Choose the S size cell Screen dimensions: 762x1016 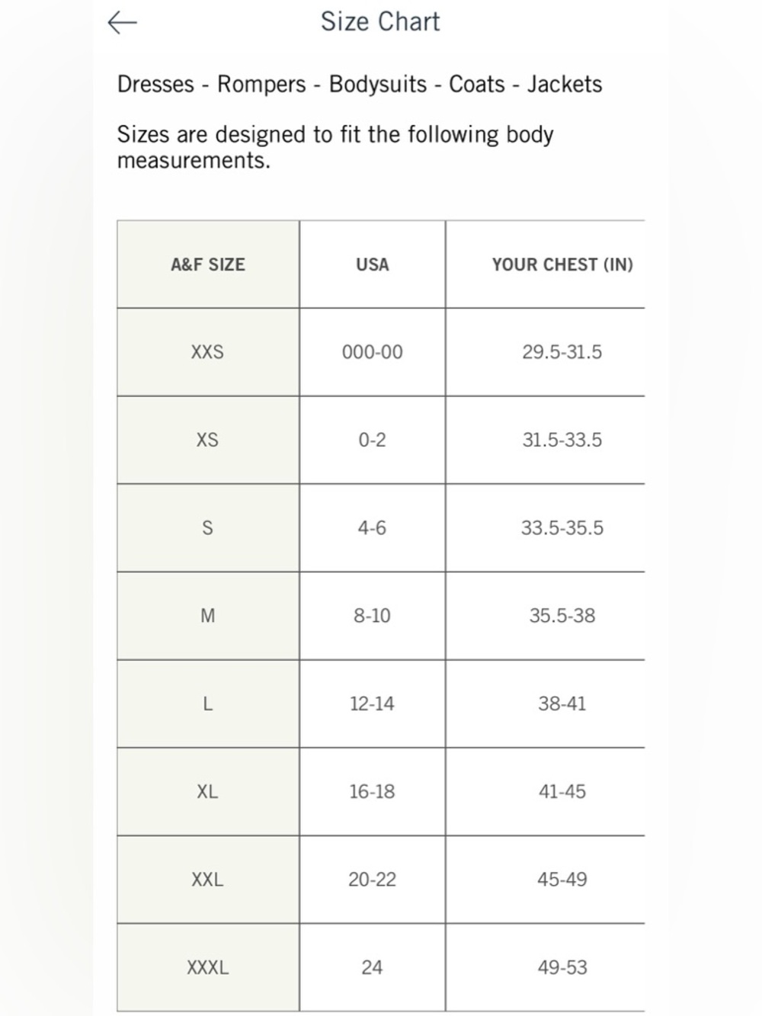point(207,527)
